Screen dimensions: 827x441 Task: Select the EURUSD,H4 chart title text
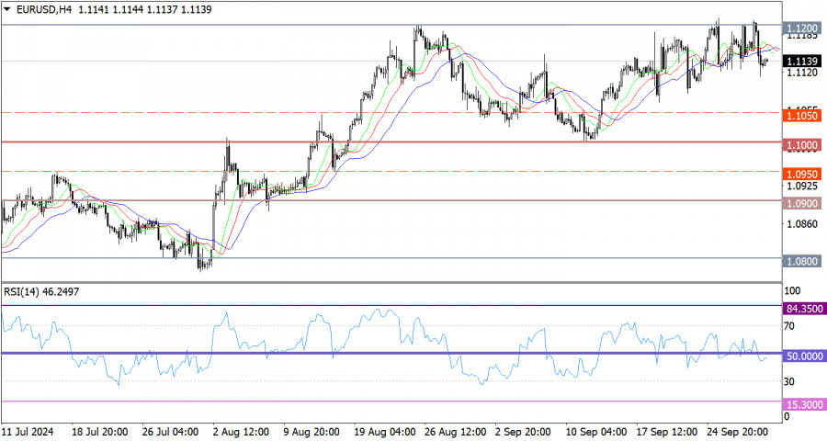[45, 9]
